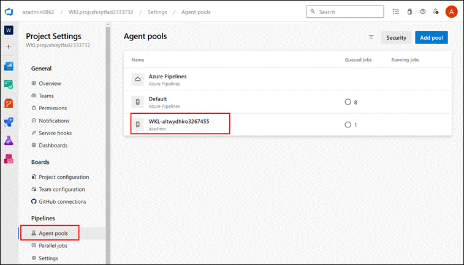Click the search magnifier icon

coord(313,12)
